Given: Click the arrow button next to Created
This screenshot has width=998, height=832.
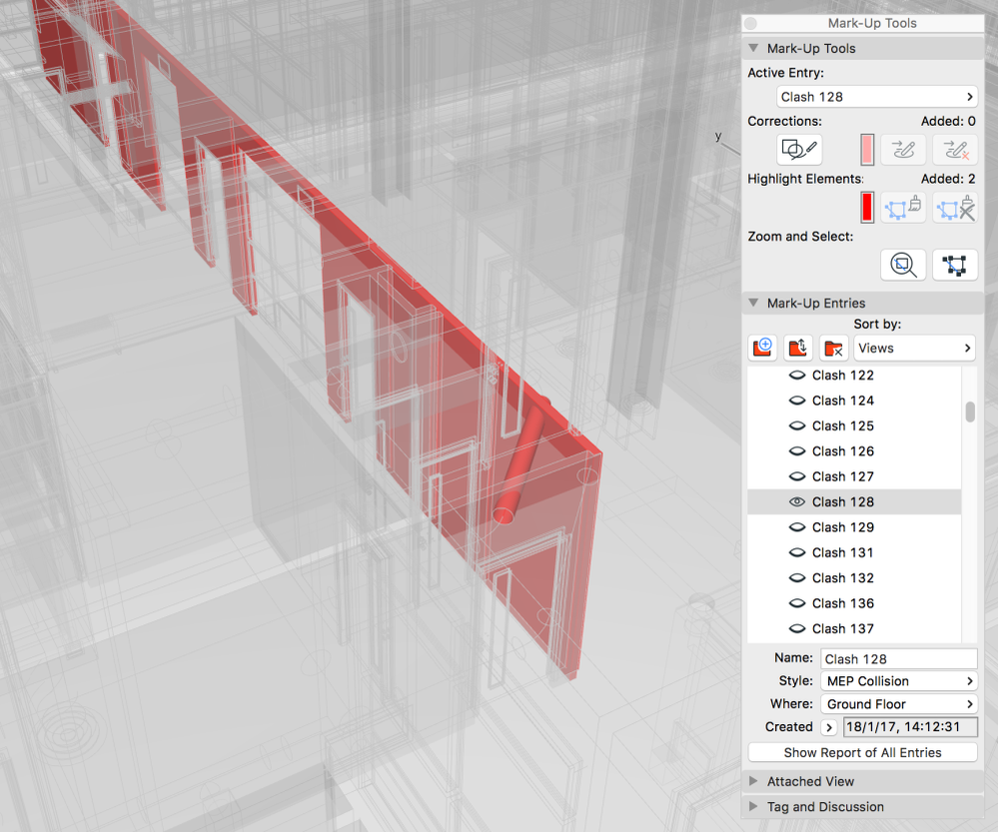Looking at the screenshot, I should pyautogui.click(x=829, y=727).
